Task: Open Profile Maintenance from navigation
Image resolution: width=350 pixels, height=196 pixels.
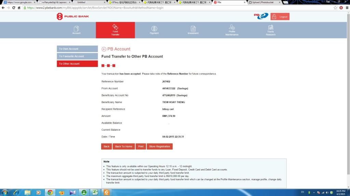Action: pyautogui.click(x=232, y=29)
